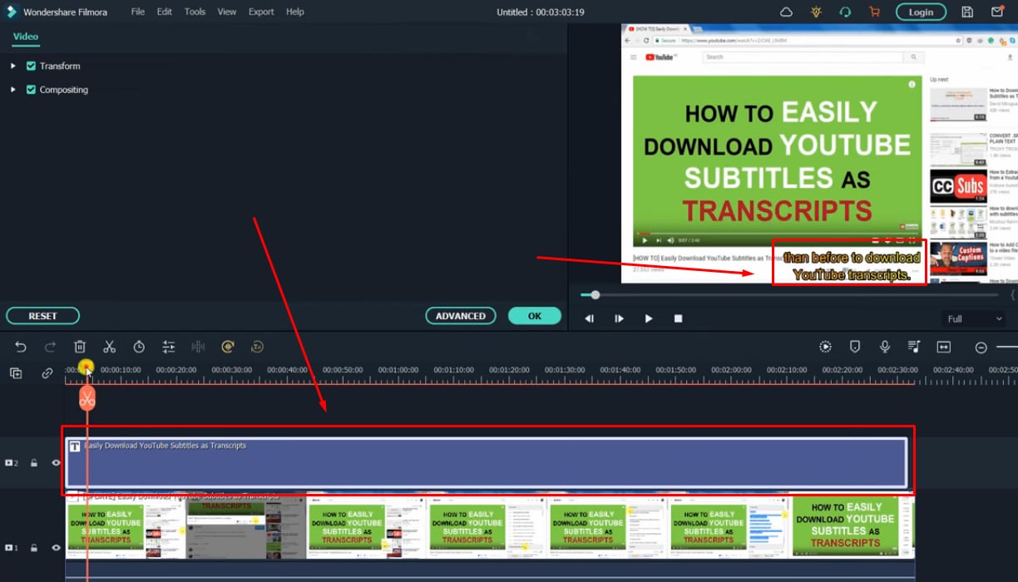Image resolution: width=1018 pixels, height=582 pixels.
Task: Click the timeline zoom slider track
Action: (x=1006, y=348)
